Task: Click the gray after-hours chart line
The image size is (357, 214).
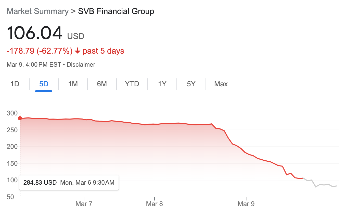Action: click(320, 185)
